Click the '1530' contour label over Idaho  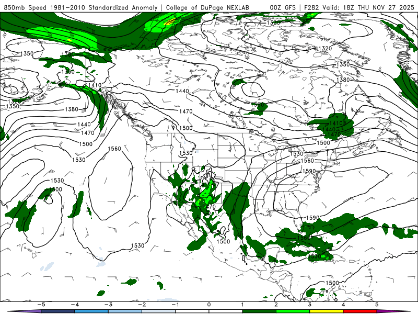186,153
